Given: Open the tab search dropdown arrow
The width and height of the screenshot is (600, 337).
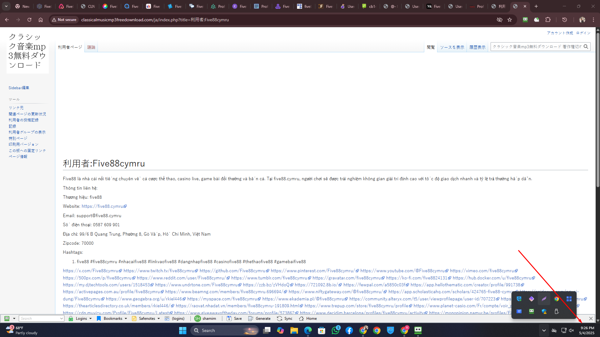Looking at the screenshot, I should point(6,6).
